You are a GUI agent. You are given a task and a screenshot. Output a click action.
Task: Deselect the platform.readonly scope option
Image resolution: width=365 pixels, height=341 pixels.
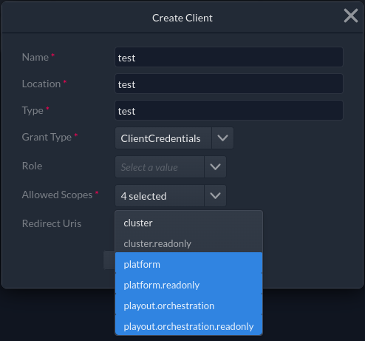click(189, 285)
